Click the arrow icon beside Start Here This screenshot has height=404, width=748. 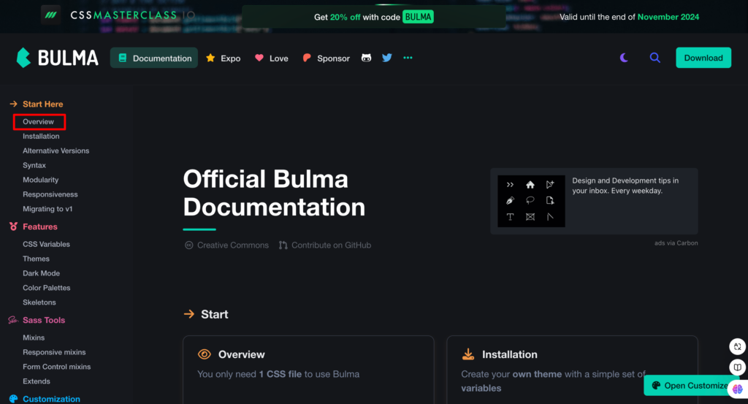point(13,104)
